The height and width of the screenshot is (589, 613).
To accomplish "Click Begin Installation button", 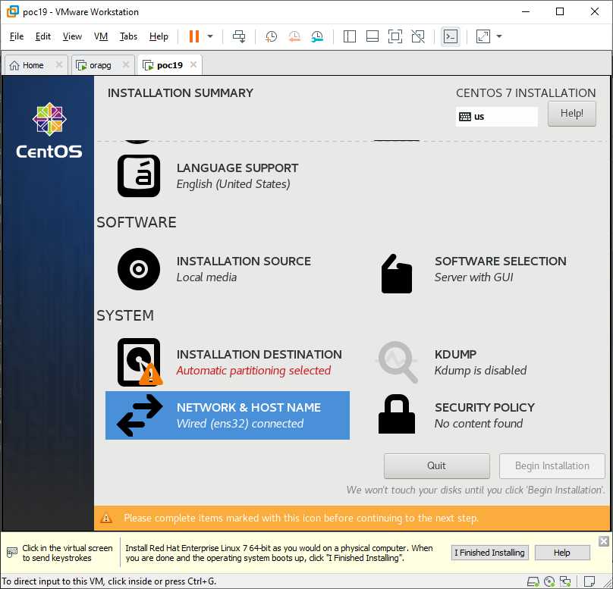I will (552, 466).
